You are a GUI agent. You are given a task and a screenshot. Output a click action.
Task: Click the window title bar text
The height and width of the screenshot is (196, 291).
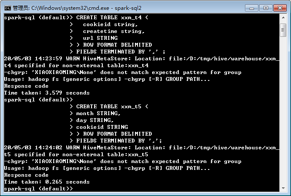(77, 8)
